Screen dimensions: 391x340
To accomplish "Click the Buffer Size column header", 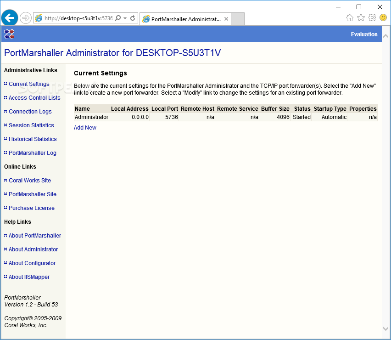I will click(275, 109).
